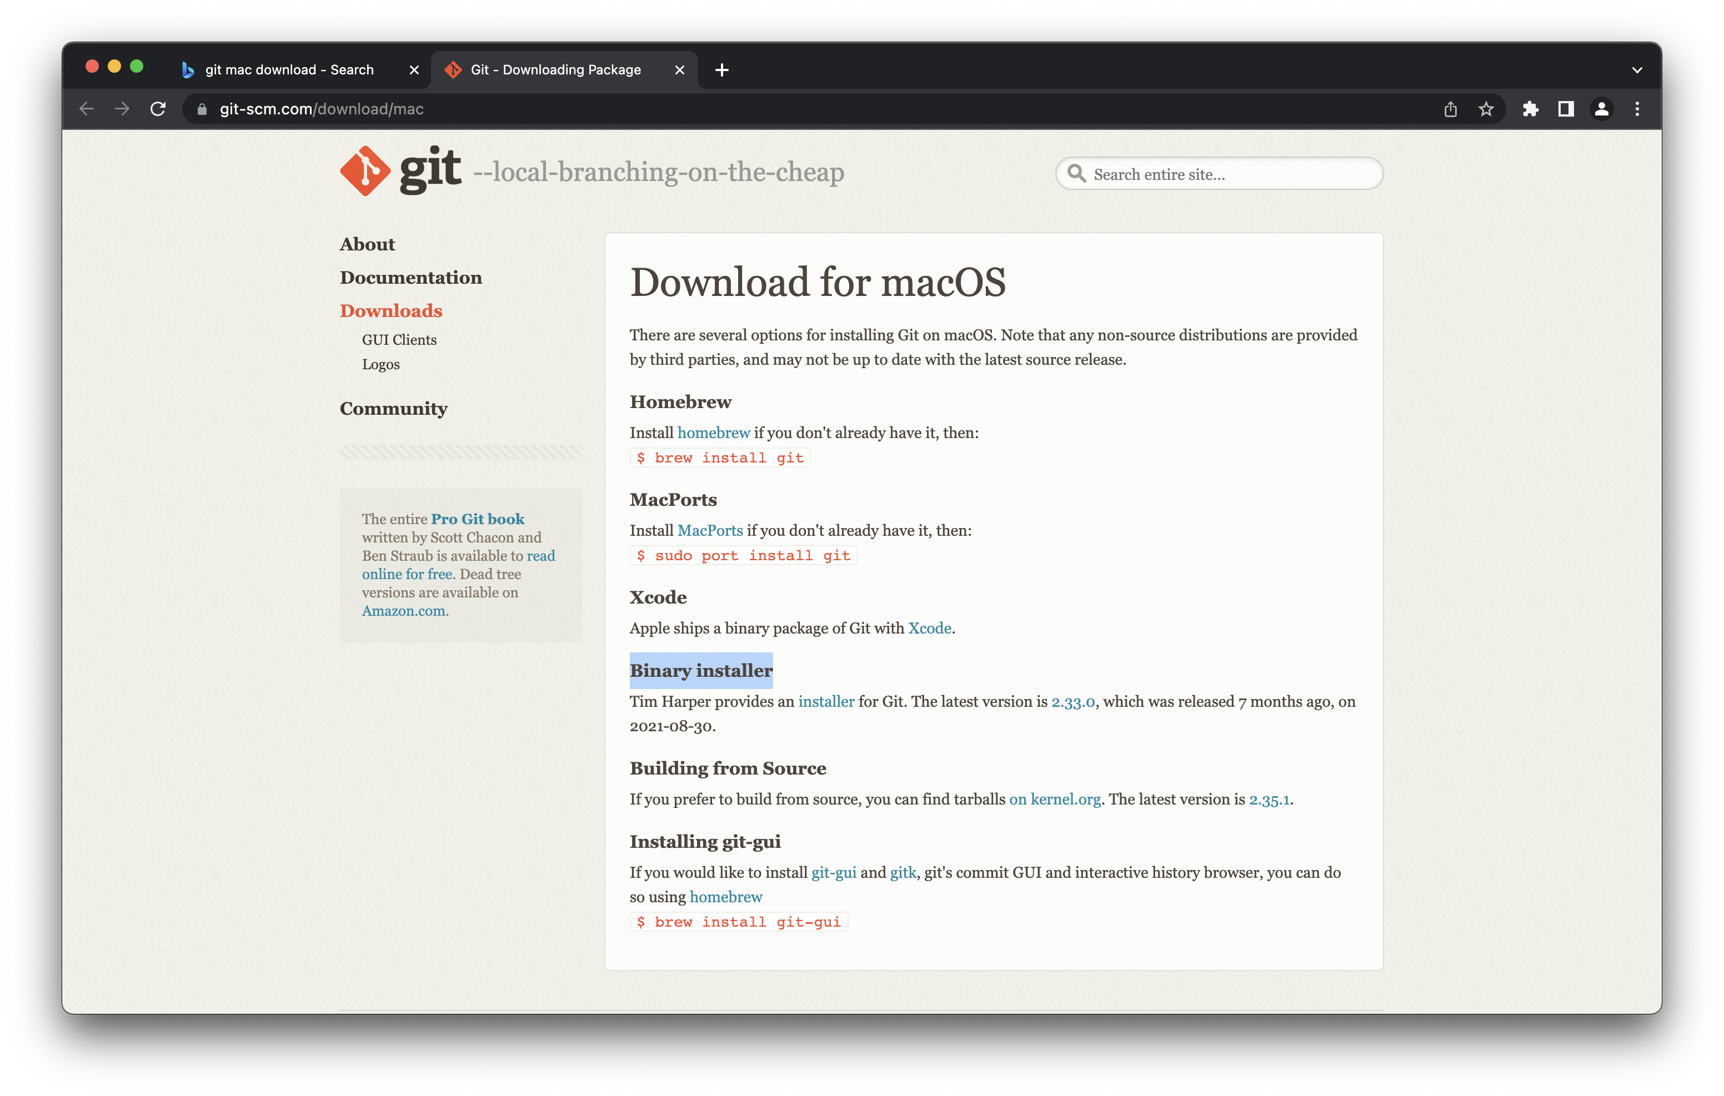This screenshot has width=1724, height=1096.
Task: Open the Downloads section
Action: point(391,311)
